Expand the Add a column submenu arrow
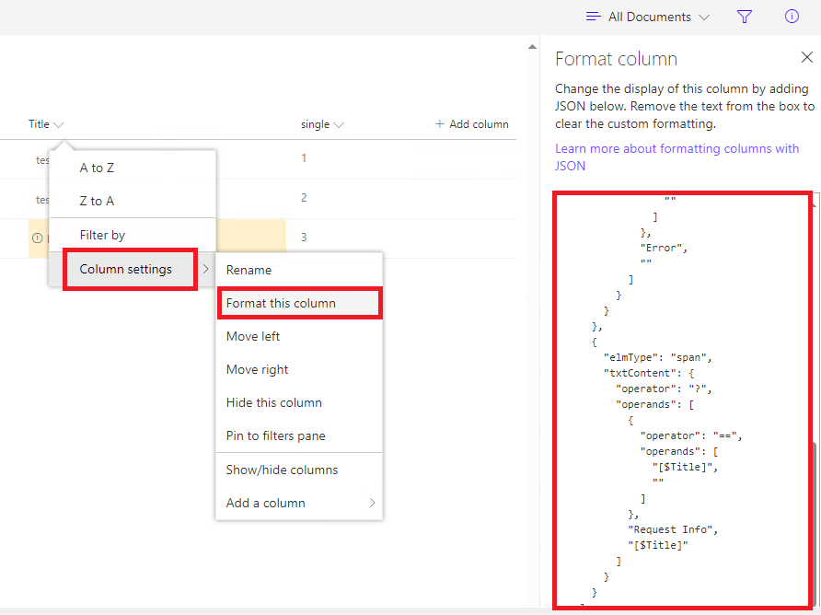821x615 pixels. [372, 503]
